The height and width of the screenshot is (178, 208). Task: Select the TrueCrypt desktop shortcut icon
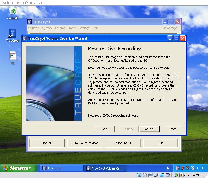pos(13,33)
